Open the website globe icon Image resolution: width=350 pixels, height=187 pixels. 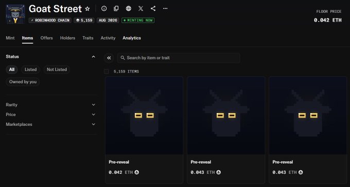pyautogui.click(x=128, y=8)
